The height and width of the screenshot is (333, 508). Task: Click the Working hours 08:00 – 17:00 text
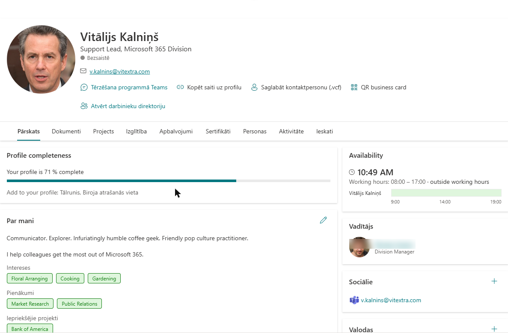coord(387,182)
